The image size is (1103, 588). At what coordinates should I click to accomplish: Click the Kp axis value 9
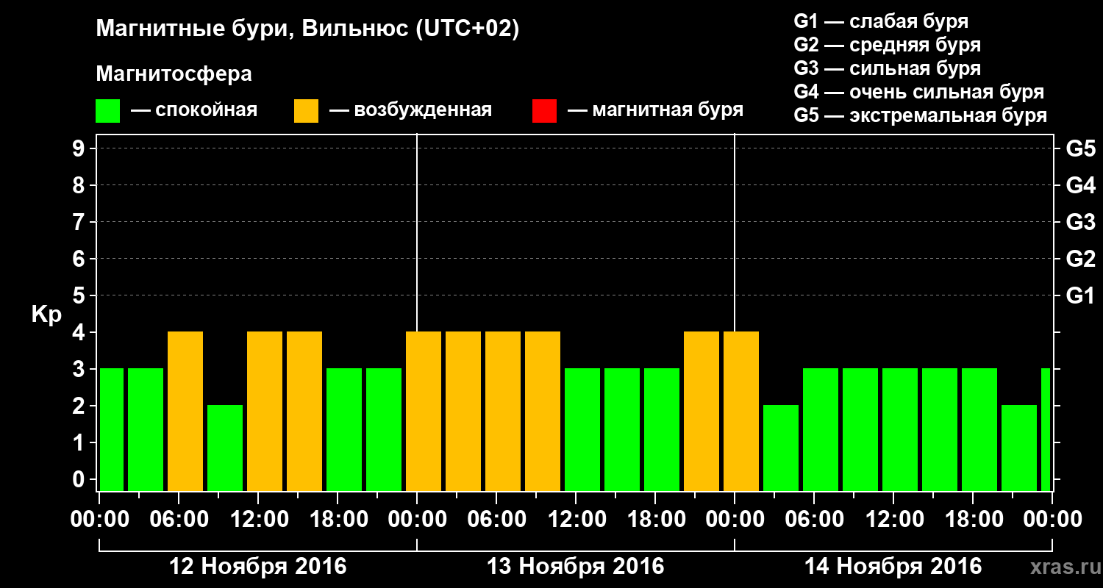(80, 149)
